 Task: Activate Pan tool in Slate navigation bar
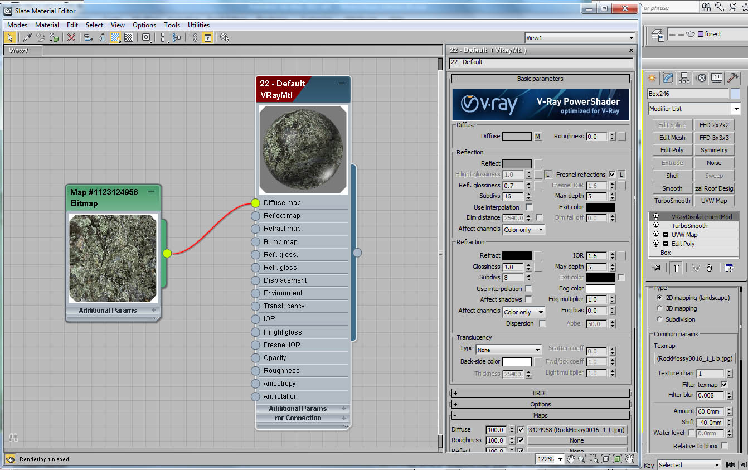click(571, 459)
